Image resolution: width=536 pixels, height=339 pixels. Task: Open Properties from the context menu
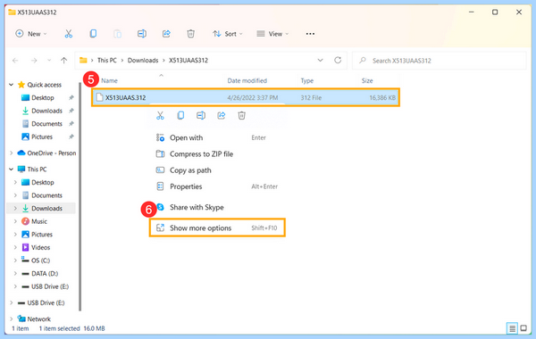pyautogui.click(x=217, y=186)
